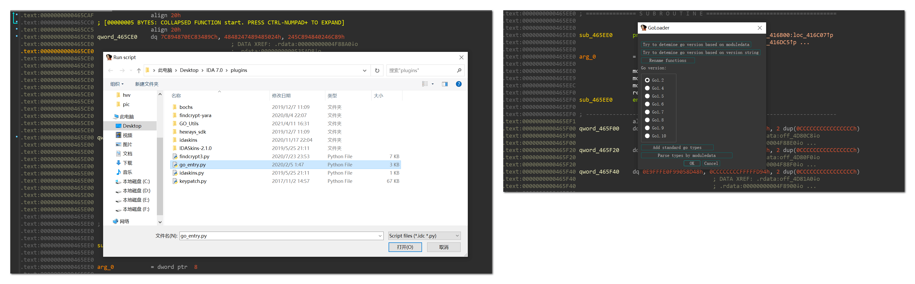
Task: Click the plugins breadcrumb segment
Action: [239, 70]
